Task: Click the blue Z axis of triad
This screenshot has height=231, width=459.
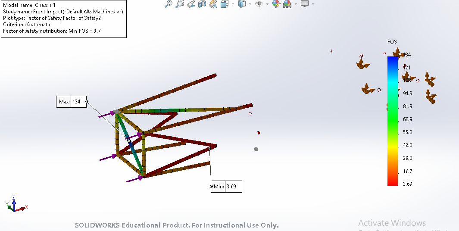Action: [x=14, y=204]
